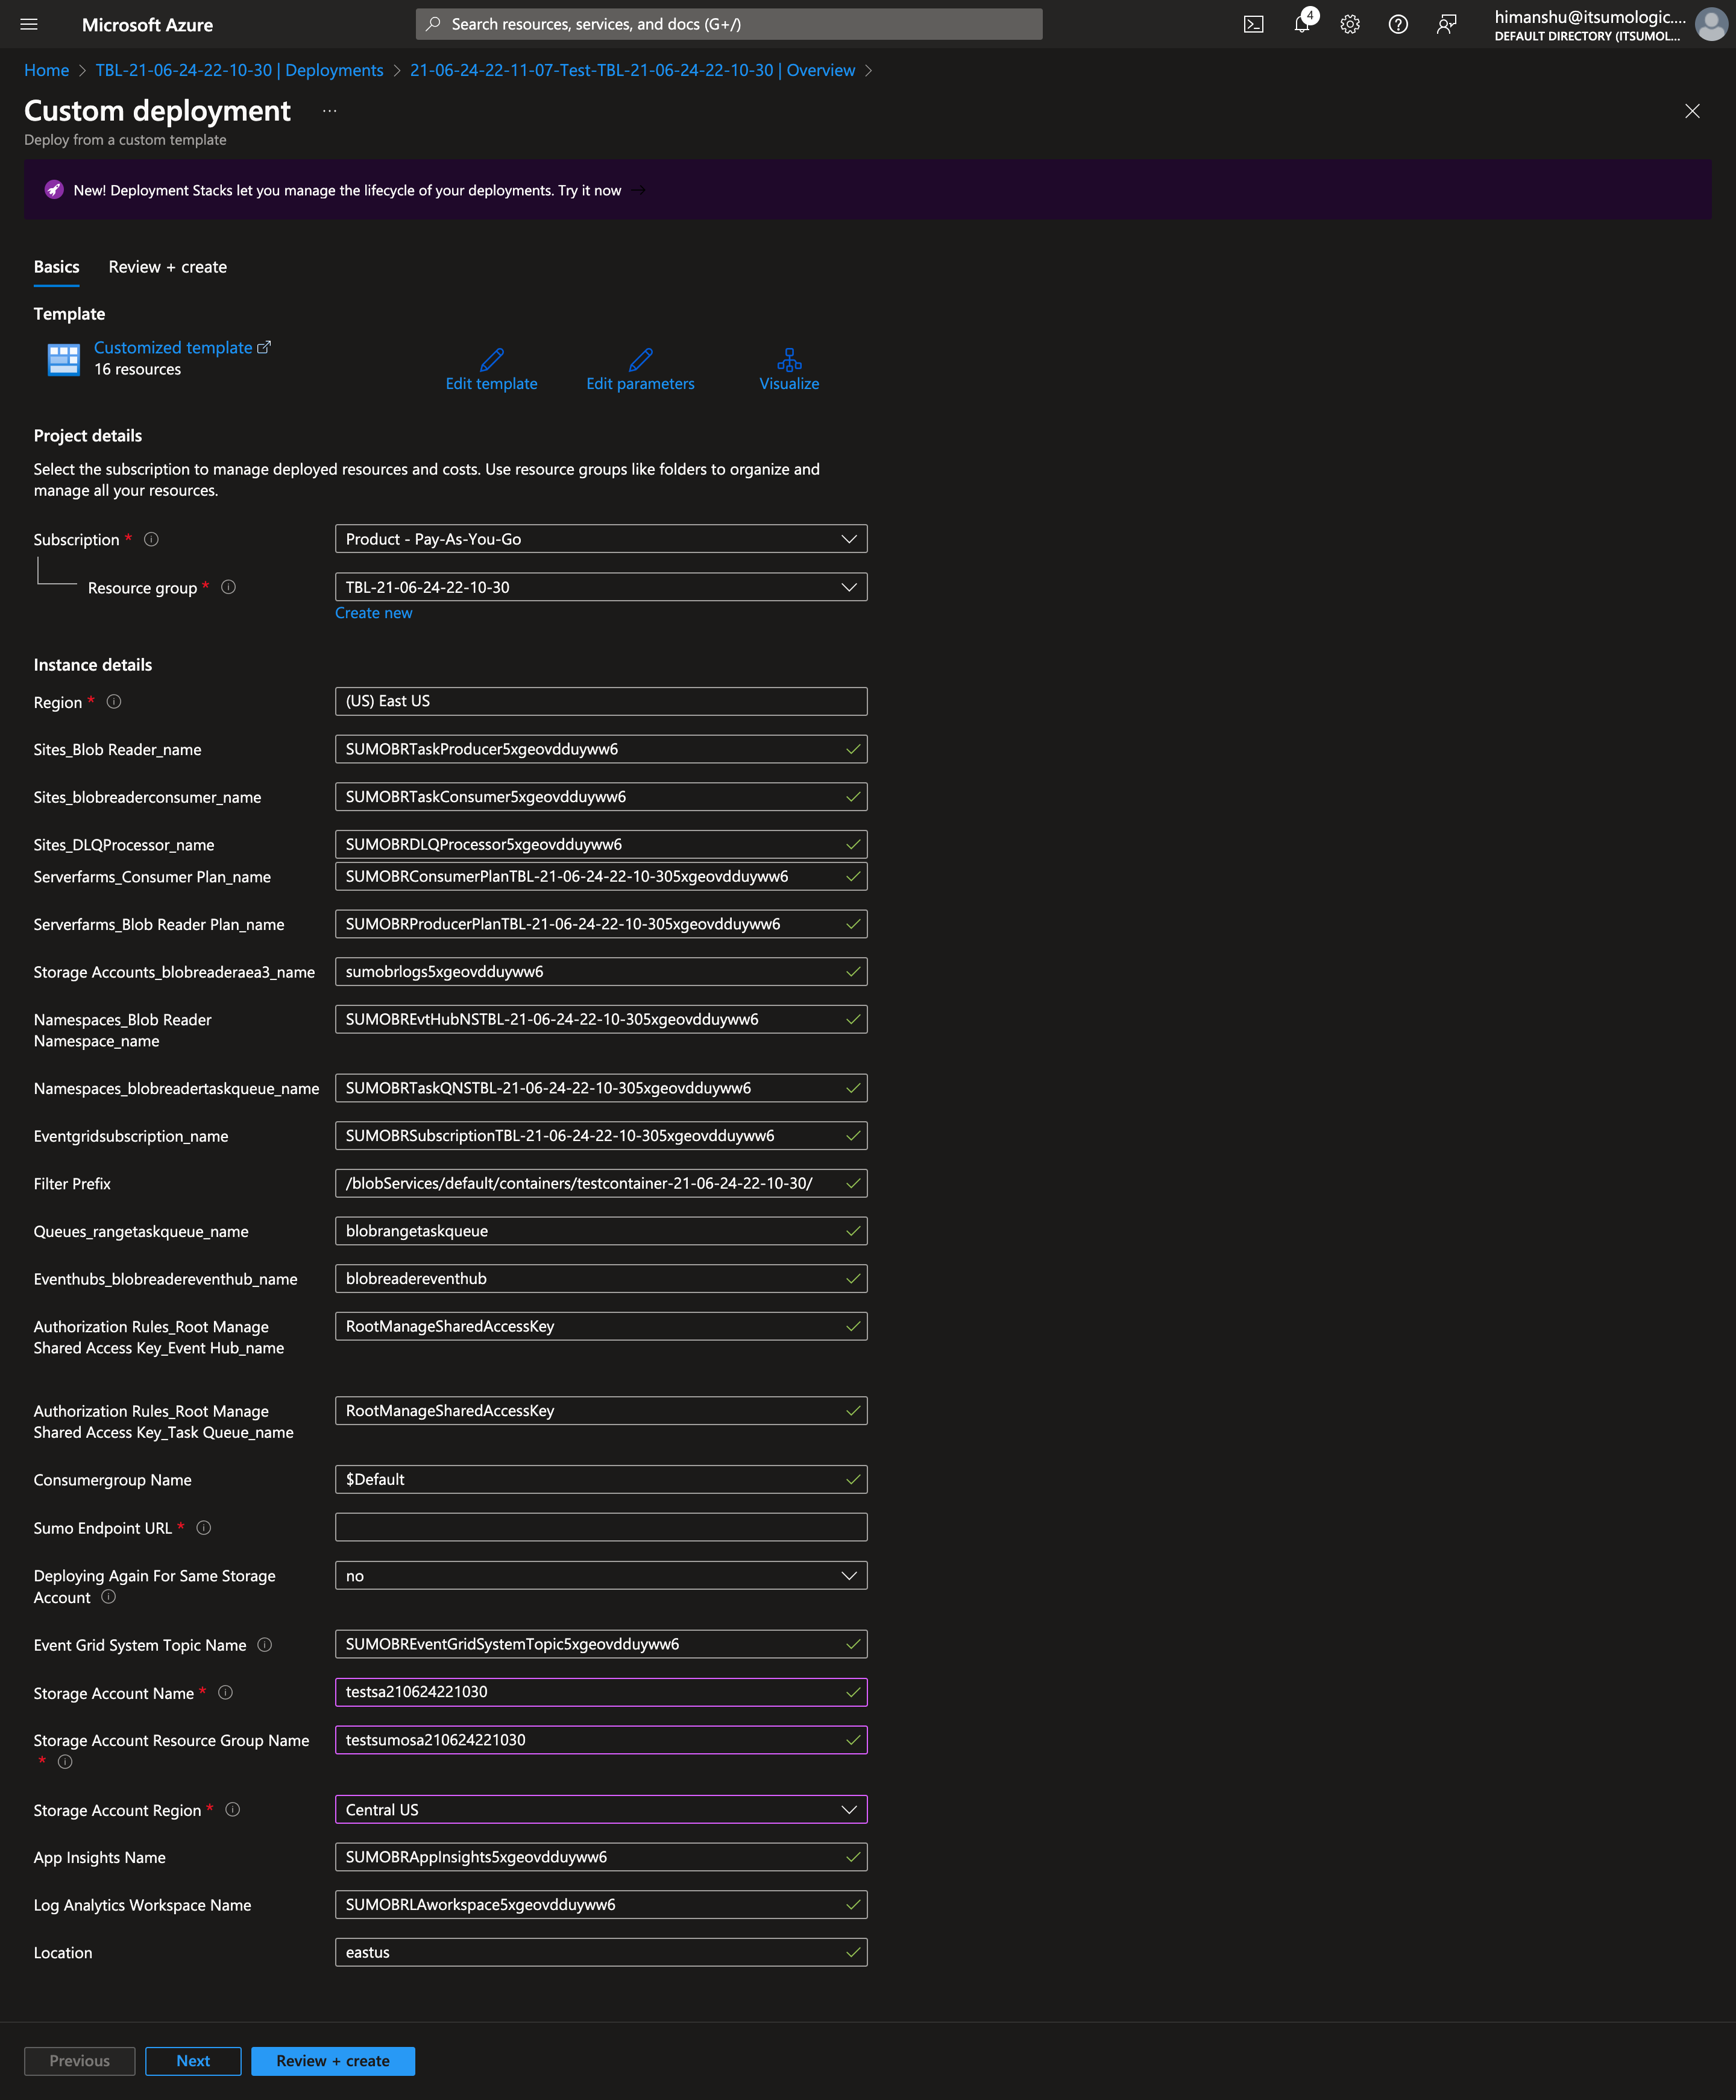Open the user account avatar menu
The image size is (1736, 2100).
coord(1712,24)
